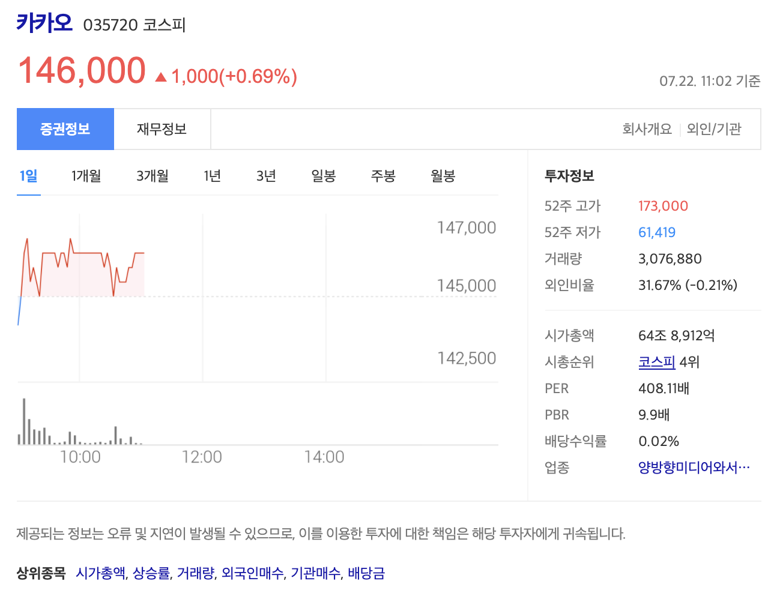Open the 양방향미디어와서… sector link
The width and height of the screenshot is (771, 599).
[694, 468]
